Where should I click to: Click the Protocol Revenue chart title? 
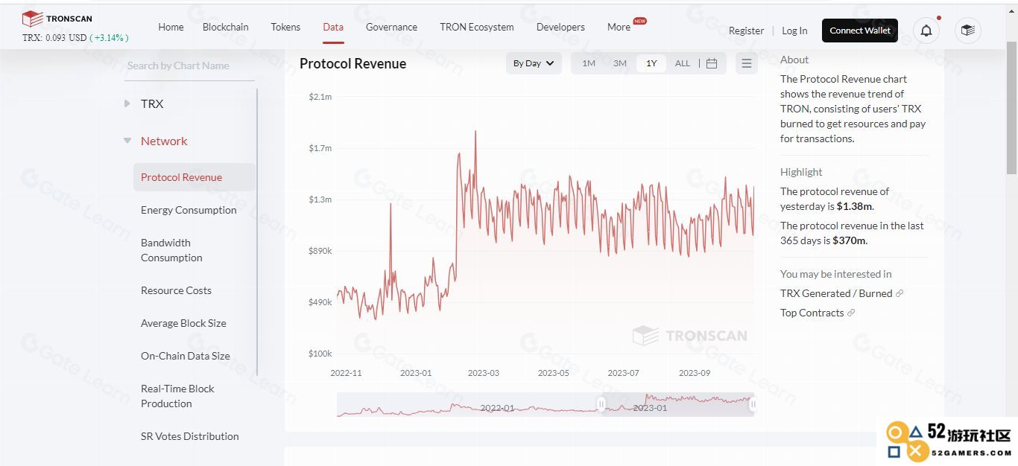352,63
